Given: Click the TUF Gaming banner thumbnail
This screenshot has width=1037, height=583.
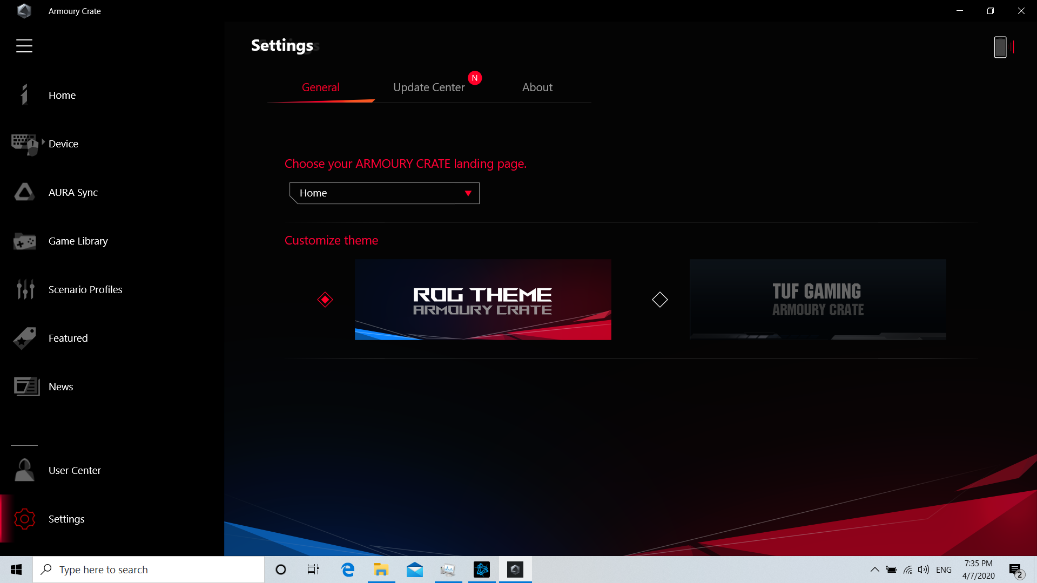Looking at the screenshot, I should pyautogui.click(x=818, y=300).
